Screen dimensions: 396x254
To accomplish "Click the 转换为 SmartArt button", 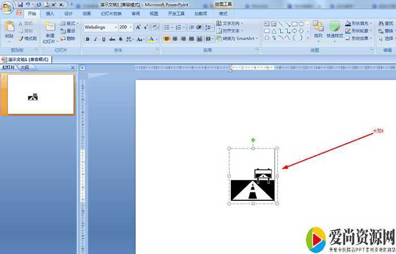I will point(237,38).
